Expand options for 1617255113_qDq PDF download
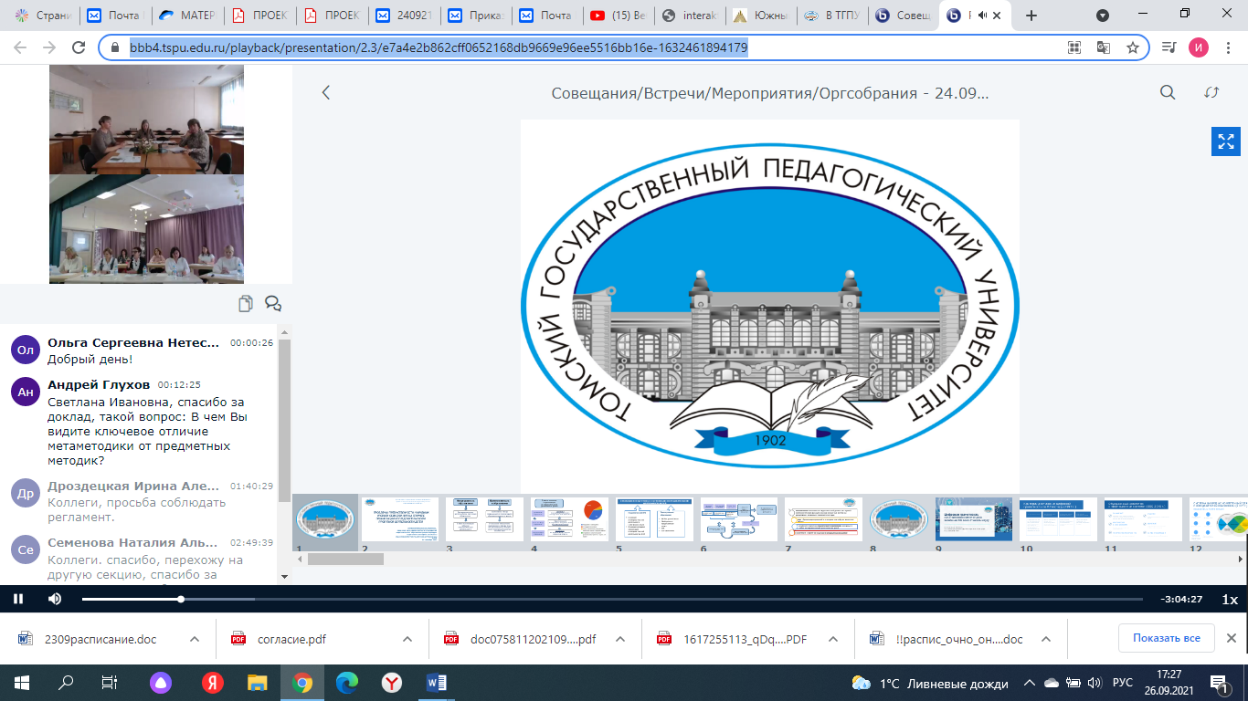The width and height of the screenshot is (1248, 701). click(x=832, y=639)
